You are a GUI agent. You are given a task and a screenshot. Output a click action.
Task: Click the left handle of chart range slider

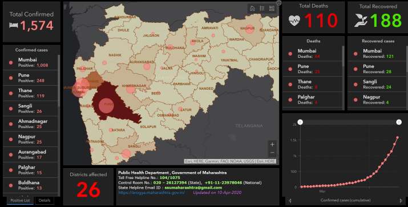(x=300, y=122)
